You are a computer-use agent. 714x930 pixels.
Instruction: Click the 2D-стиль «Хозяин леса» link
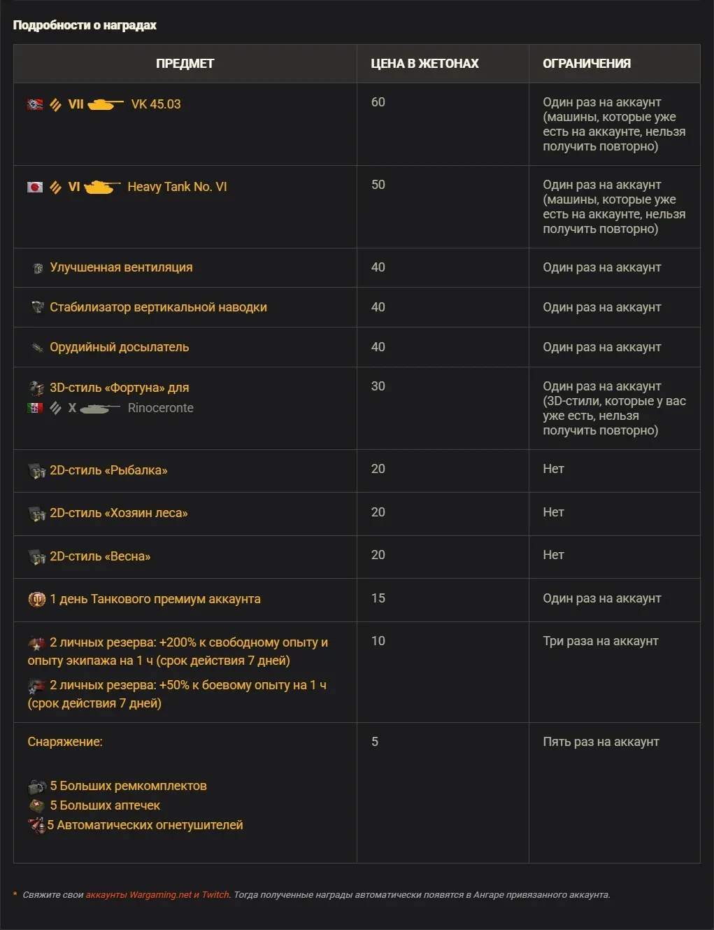coord(118,513)
